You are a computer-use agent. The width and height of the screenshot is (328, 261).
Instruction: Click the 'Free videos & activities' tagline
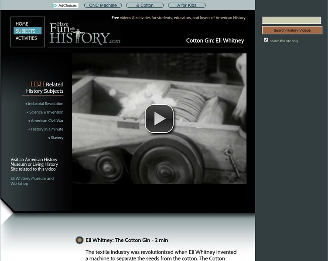click(x=178, y=18)
